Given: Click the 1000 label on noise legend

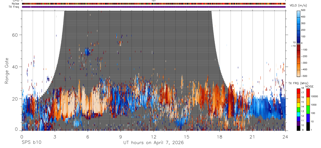Looking at the screenshot, I should pos(314,105).
